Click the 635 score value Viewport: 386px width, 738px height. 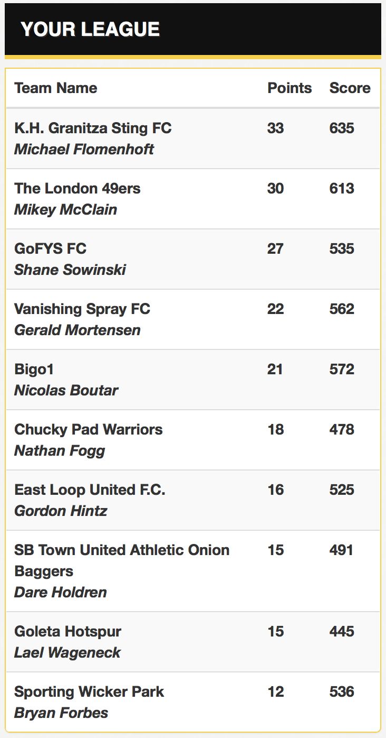click(x=342, y=128)
